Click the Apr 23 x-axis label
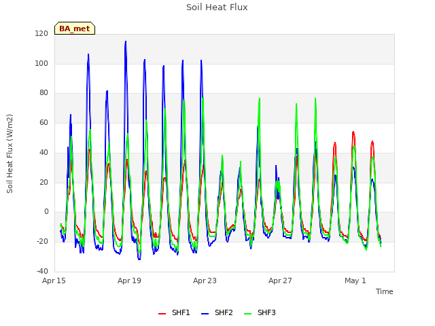 (205, 280)
